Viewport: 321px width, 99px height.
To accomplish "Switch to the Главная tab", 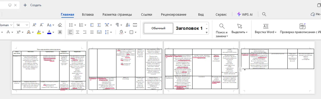I will 67,14.
